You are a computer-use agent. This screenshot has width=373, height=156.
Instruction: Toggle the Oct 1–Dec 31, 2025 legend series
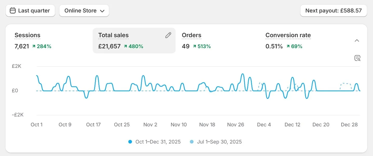click(158, 142)
